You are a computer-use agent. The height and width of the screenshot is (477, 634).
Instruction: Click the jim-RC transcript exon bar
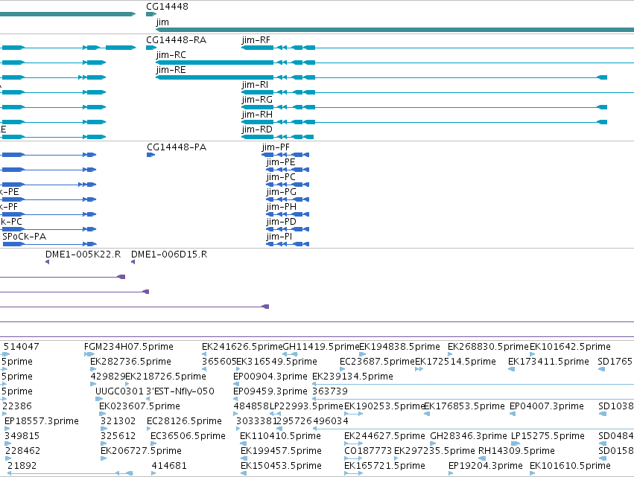click(x=215, y=63)
